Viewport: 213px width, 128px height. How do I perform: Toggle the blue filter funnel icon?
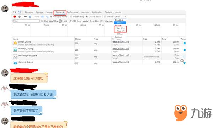pos(30,17)
